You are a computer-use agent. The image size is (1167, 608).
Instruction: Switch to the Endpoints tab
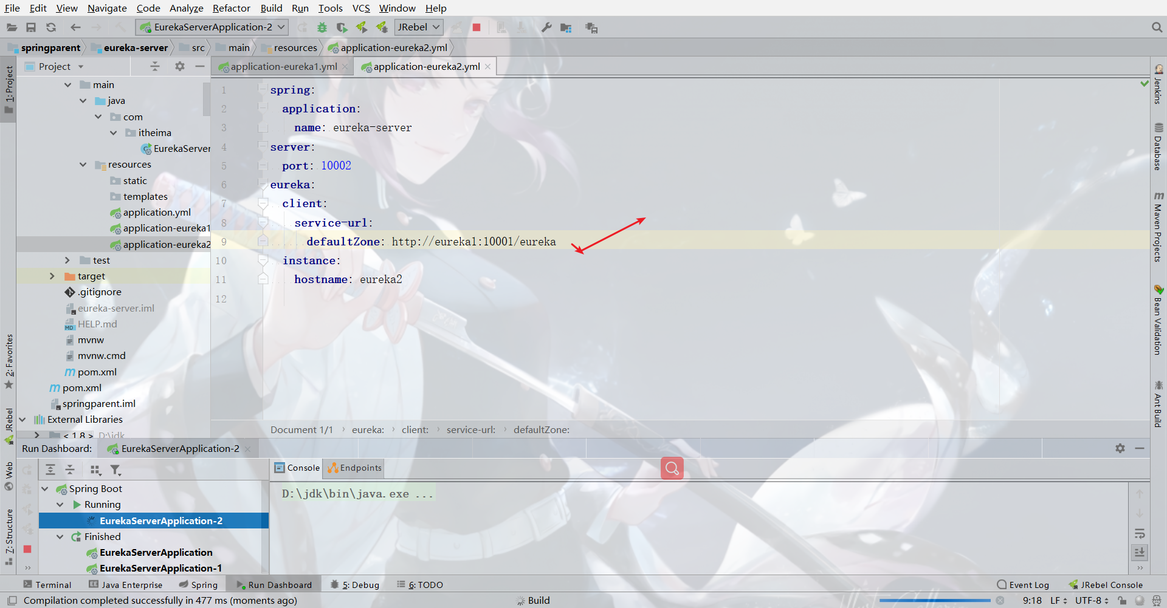coord(355,468)
